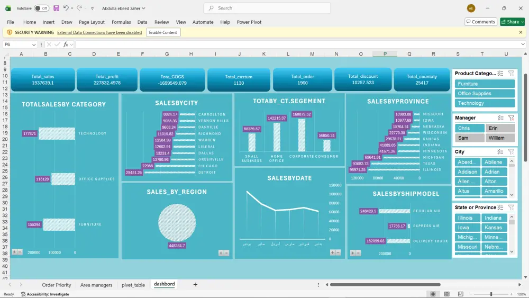Image resolution: width=529 pixels, height=298 pixels.
Task: Click City slicer scroll down arrow
Action: pyautogui.click(x=512, y=195)
